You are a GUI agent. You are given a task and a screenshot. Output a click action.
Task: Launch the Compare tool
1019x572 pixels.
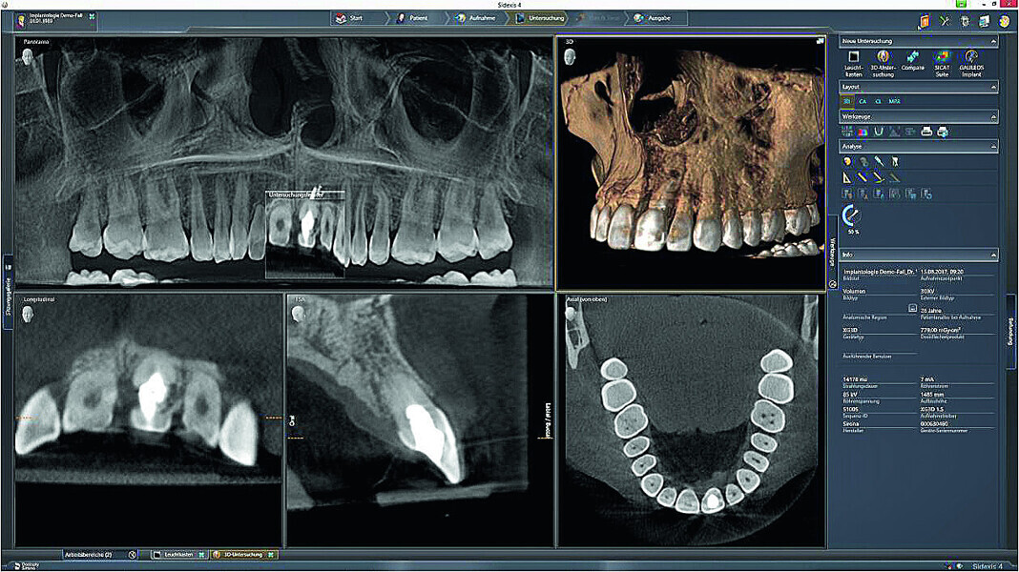(912, 63)
